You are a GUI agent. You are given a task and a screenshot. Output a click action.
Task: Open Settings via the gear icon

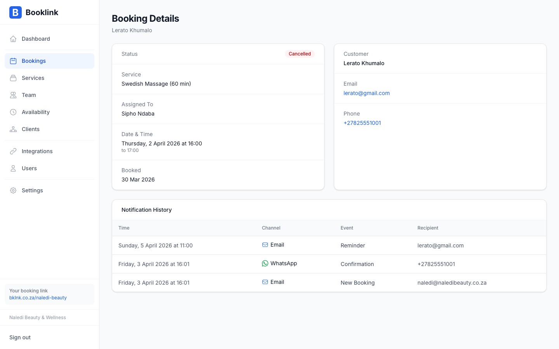coord(13,190)
